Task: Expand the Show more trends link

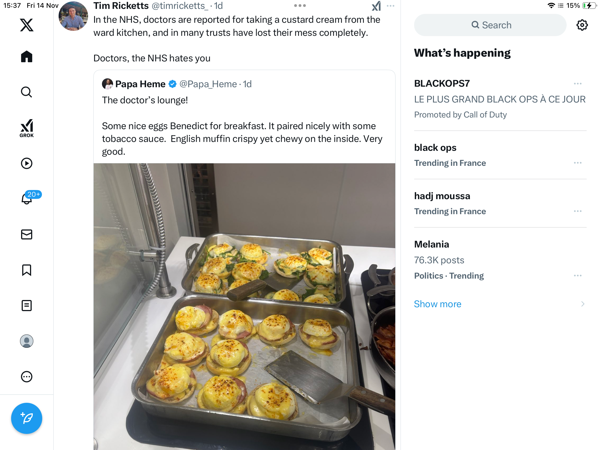Action: coord(437,304)
